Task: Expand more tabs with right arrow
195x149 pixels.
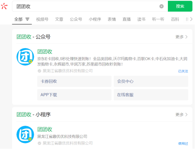Action: 191,19
